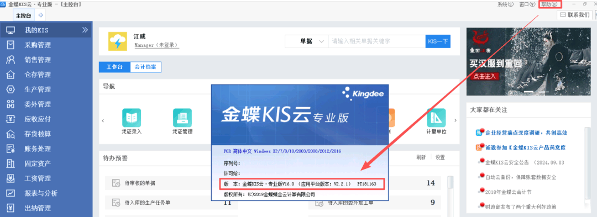Show next navigation icons with right arrow
597x217 pixels.
[x=455, y=120]
